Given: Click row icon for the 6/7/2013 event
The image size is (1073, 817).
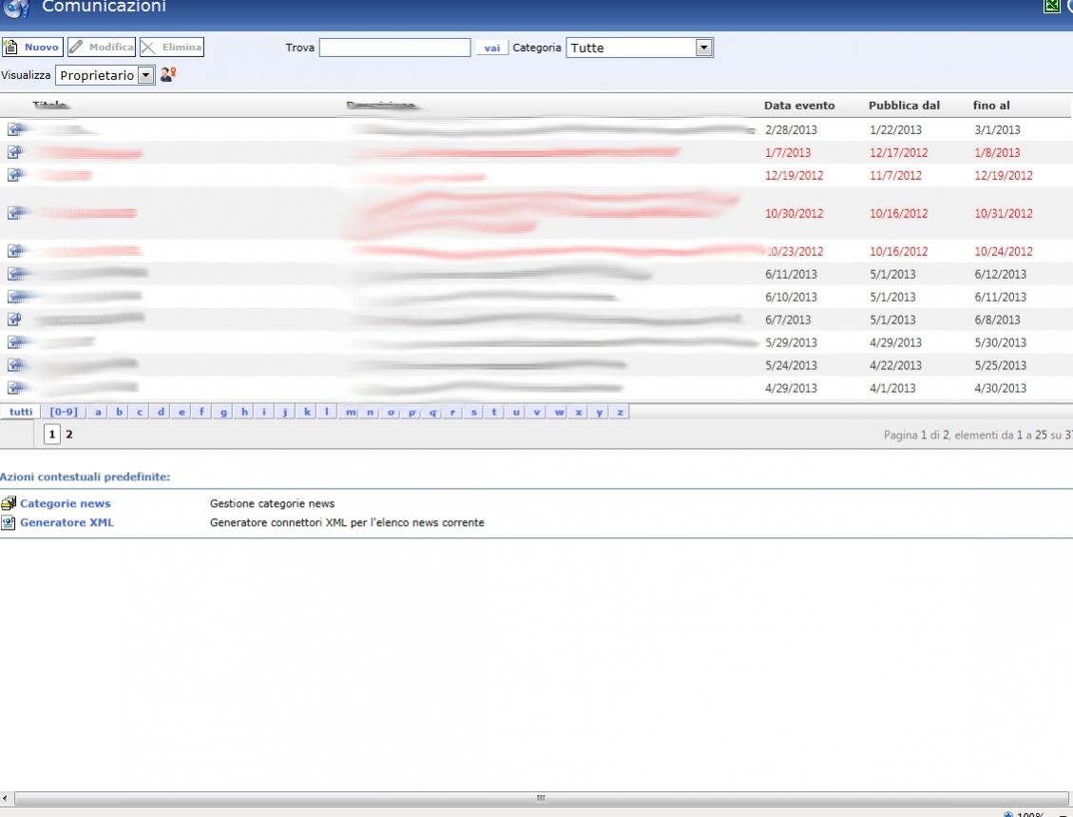Looking at the screenshot, I should (x=14, y=320).
